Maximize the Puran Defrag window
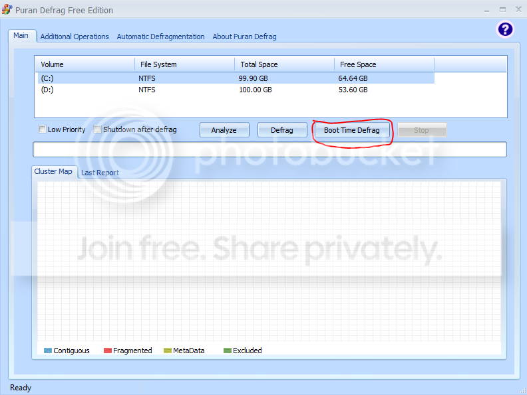 [x=502, y=10]
